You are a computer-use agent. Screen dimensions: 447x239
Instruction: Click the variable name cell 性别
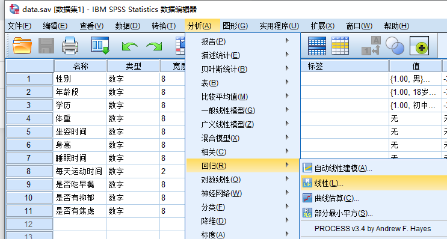[x=81, y=79]
